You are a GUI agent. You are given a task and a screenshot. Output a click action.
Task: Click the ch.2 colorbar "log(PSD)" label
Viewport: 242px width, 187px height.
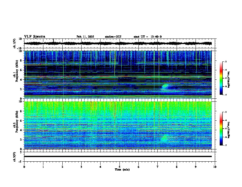(x=229, y=130)
